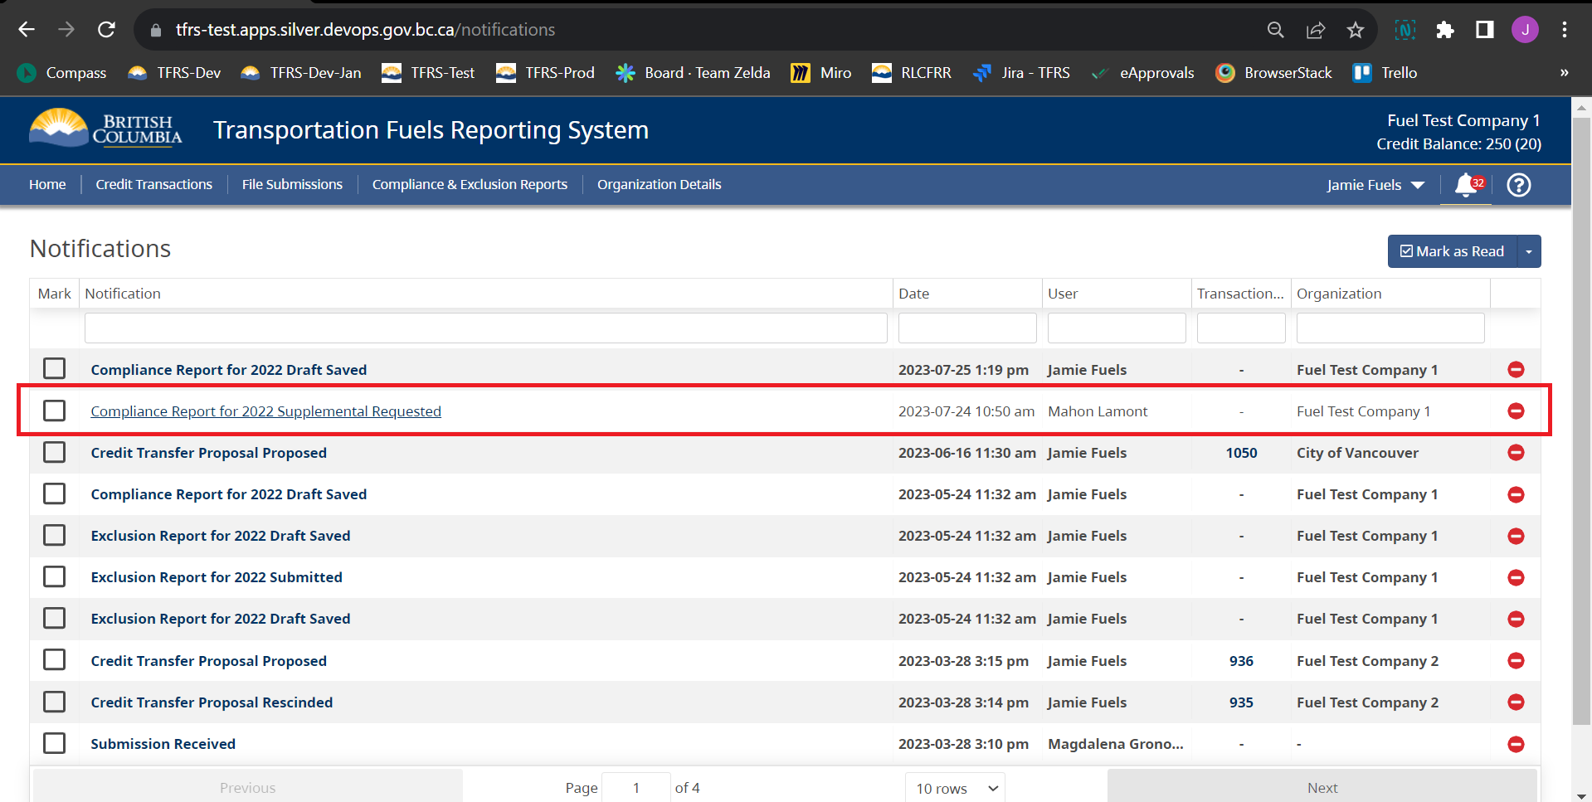Image resolution: width=1592 pixels, height=802 pixels.
Task: Open the Submission Received notification link
Action: tap(163, 744)
